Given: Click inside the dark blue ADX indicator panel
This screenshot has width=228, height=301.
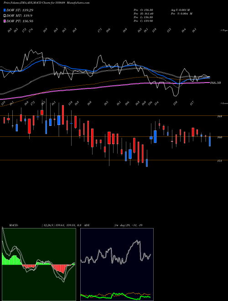Looking at the screenshot, I should (117, 265).
